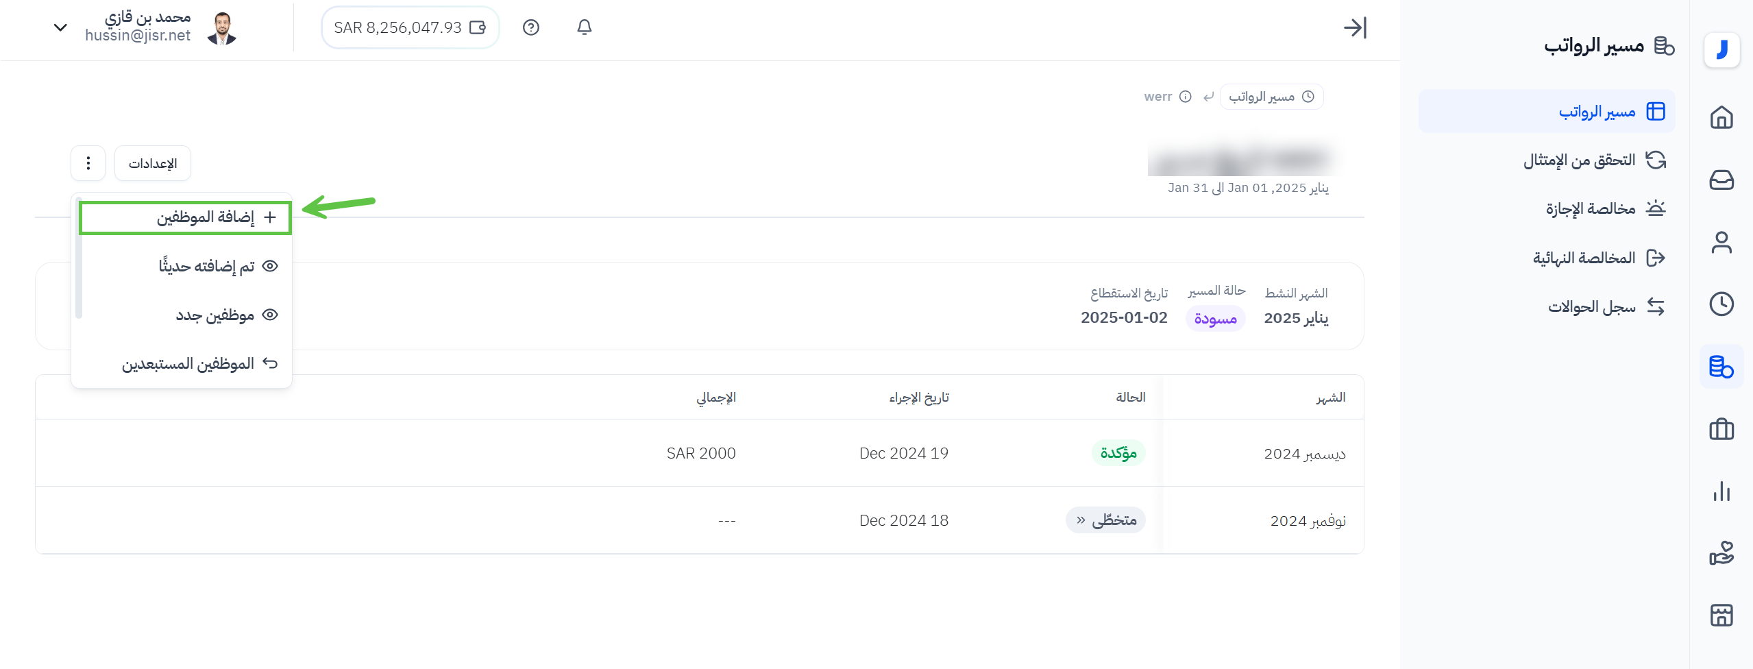Select the bar chart reports icon
The image size is (1753, 669).
coord(1721,491)
